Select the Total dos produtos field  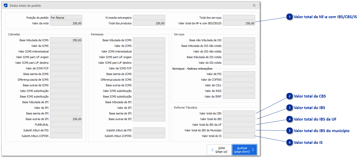[x=149, y=23]
